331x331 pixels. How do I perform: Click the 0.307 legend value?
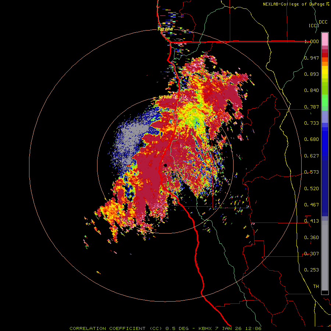[312, 254]
